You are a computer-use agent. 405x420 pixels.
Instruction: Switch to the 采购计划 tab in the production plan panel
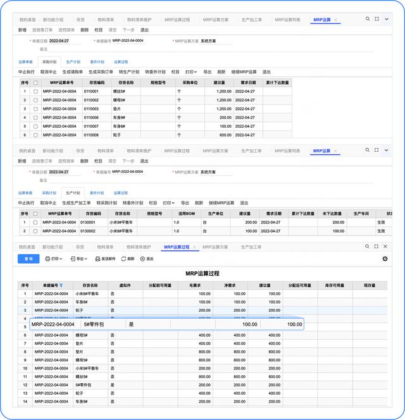49,193
